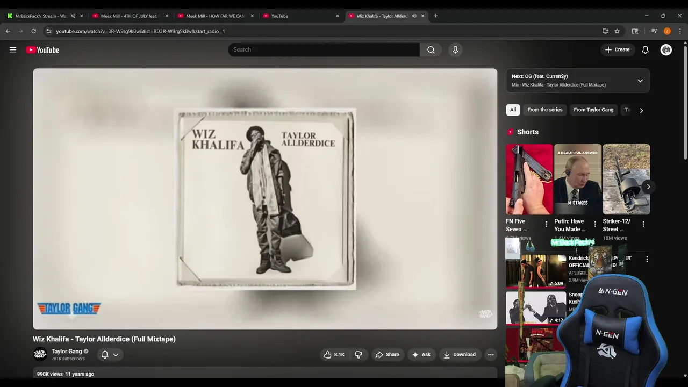
Task: Open Chrome three-dot menu
Action: 680,31
